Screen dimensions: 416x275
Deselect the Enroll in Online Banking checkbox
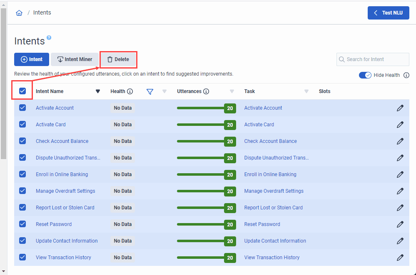click(x=22, y=174)
